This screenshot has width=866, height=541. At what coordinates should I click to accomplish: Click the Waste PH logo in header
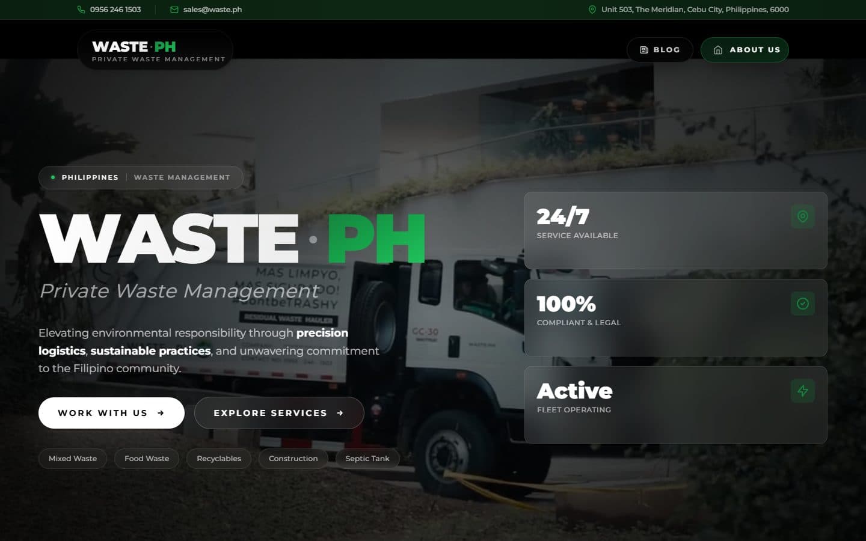155,50
